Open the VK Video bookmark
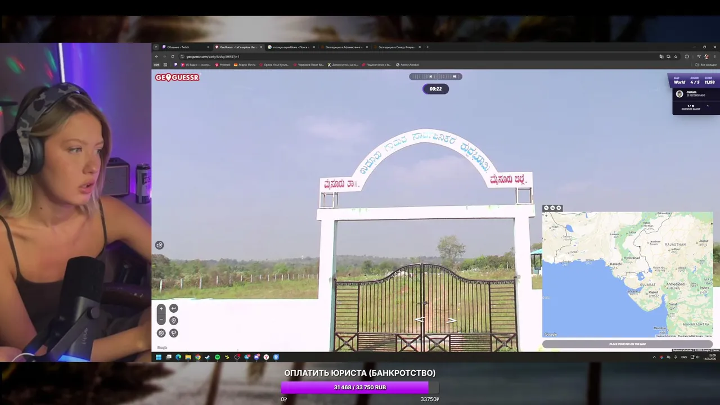The width and height of the screenshot is (720, 405). [195, 65]
